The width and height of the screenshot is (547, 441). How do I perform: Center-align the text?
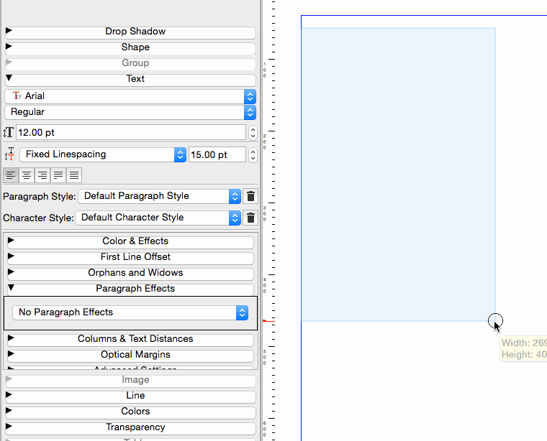click(x=27, y=175)
